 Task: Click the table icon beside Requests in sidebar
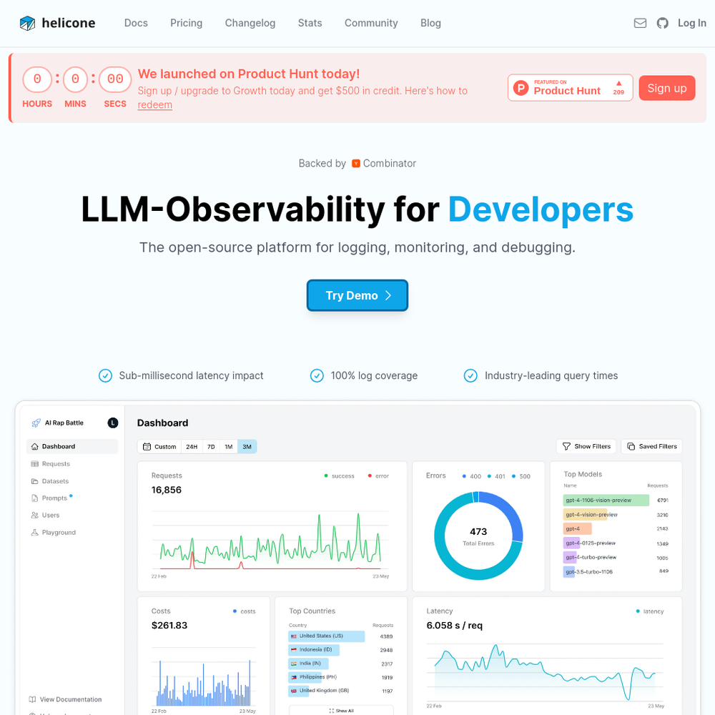34,464
